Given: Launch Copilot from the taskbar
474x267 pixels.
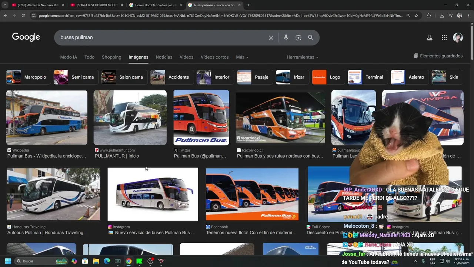Looking at the screenshot, I should pos(74,261).
